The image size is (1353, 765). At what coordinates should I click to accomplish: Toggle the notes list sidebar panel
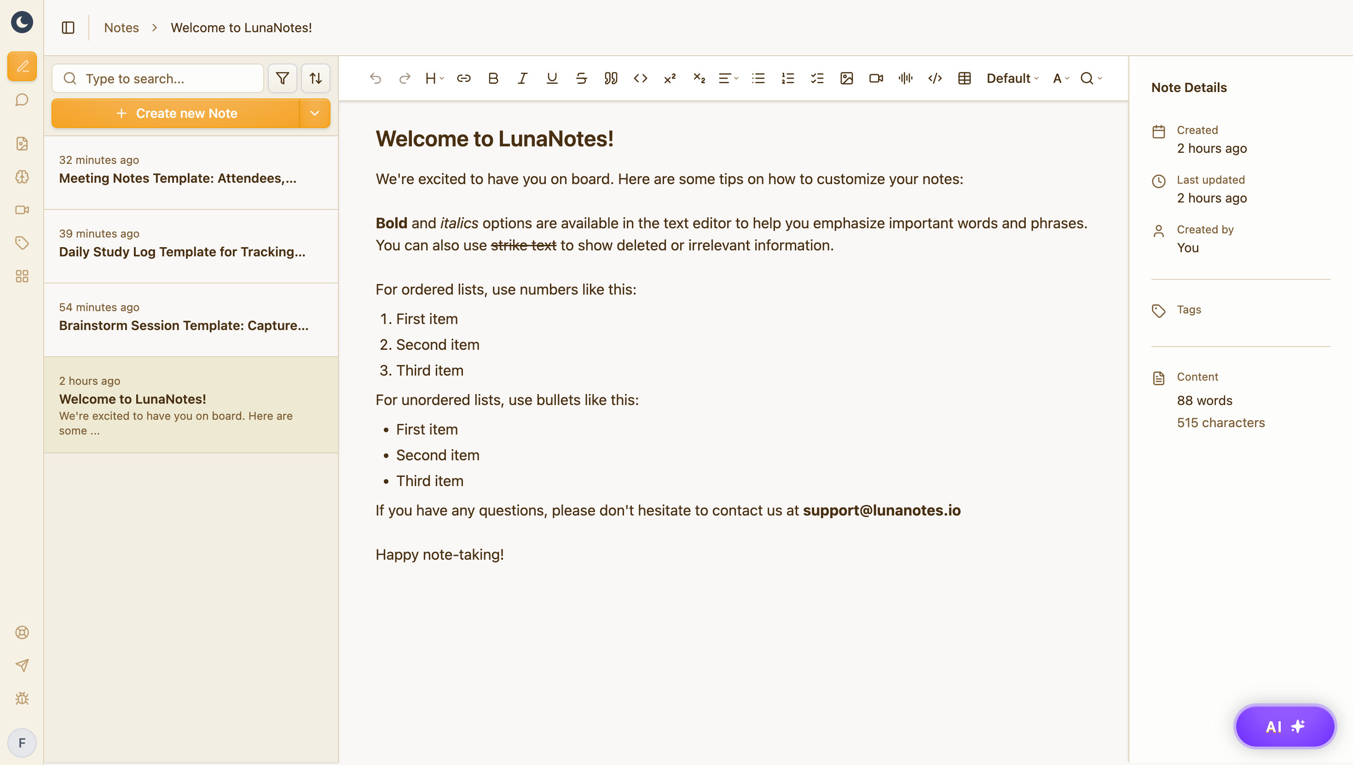pyautogui.click(x=68, y=27)
